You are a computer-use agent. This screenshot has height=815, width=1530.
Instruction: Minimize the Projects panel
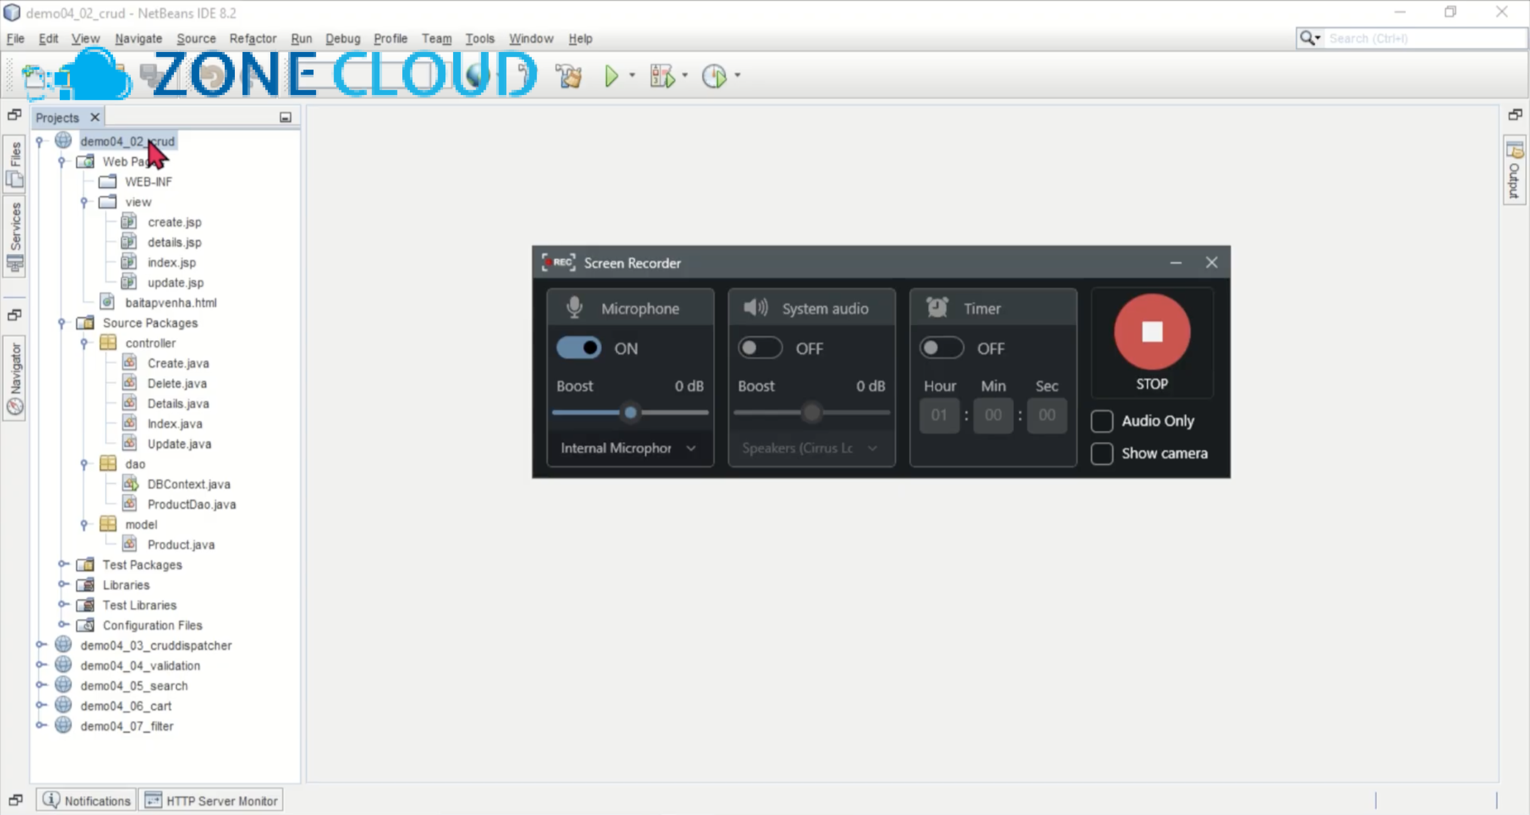(286, 118)
